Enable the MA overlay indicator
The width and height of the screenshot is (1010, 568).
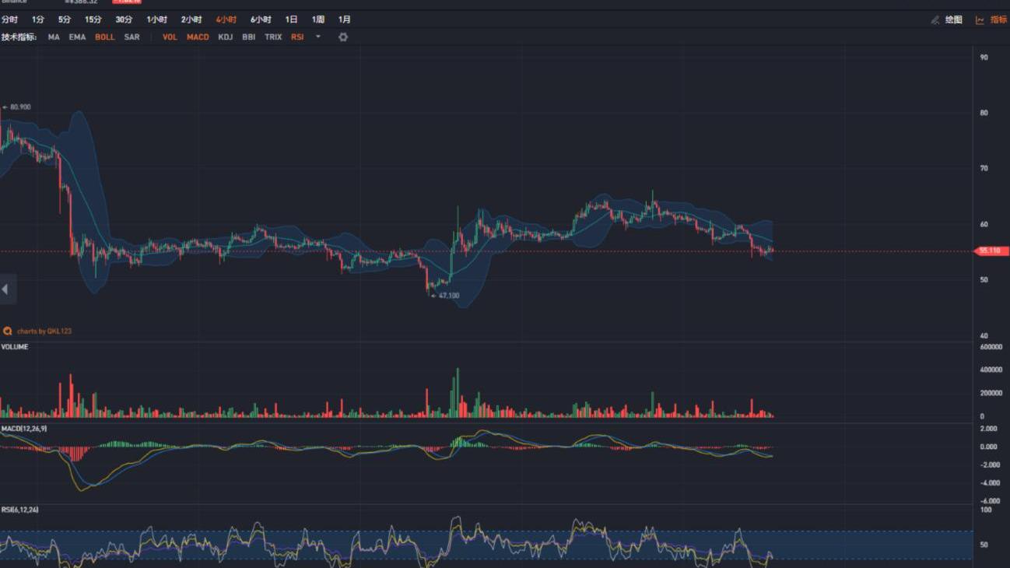pyautogui.click(x=54, y=37)
